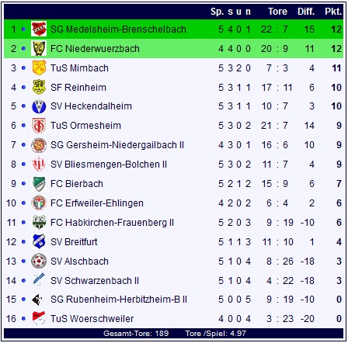348x343 pixels.
Task: Click the FC Niederwuerzbach club crest
Action: [39, 48]
